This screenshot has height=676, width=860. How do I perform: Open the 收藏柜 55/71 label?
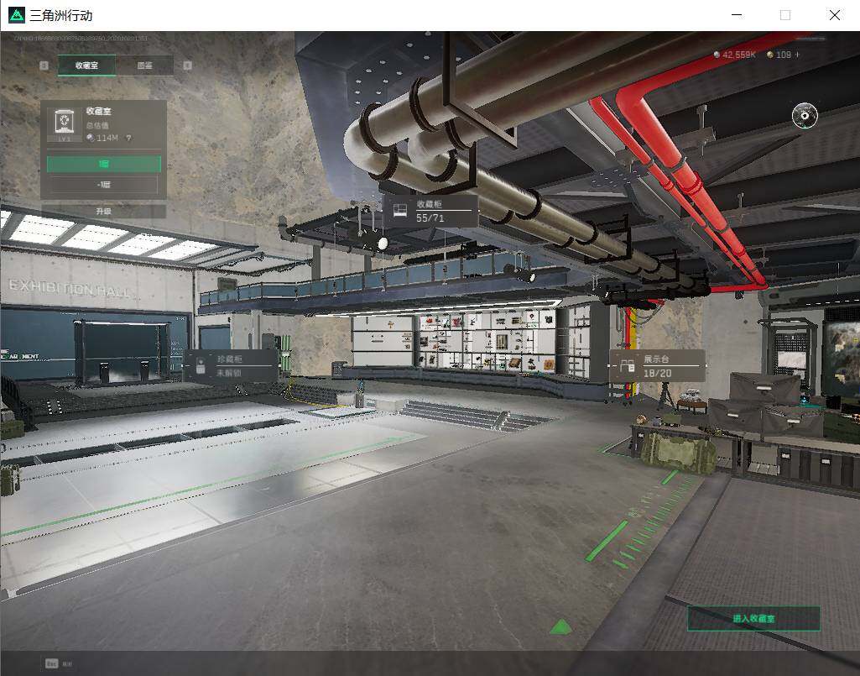coord(430,211)
